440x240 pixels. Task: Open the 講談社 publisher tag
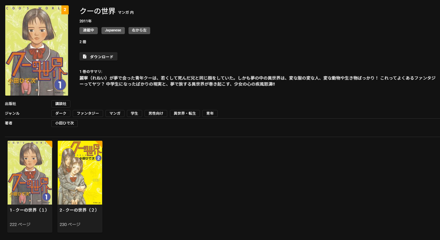click(61, 104)
